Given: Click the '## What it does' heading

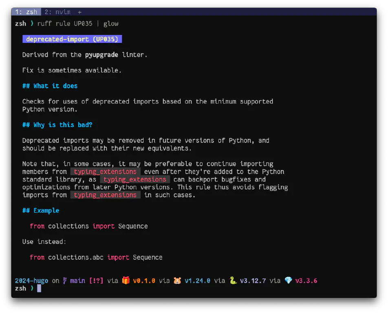Looking at the screenshot, I should 50,86.
